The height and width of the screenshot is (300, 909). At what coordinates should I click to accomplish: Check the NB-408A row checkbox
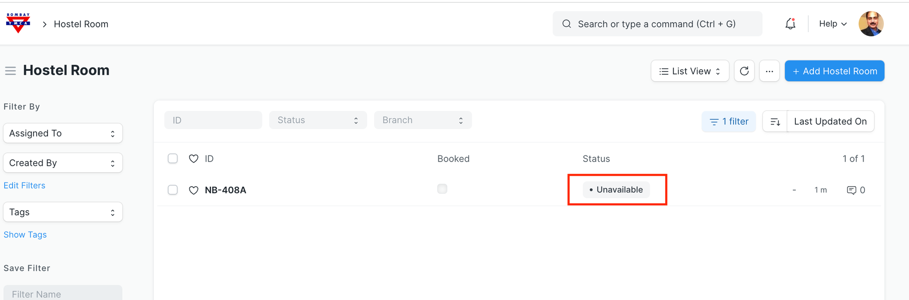173,190
